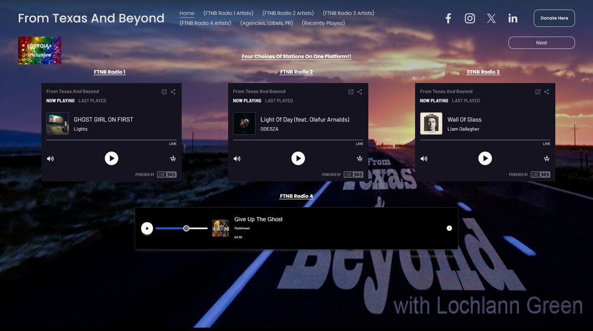Image resolution: width=593 pixels, height=331 pixels.
Task: Open the FTNB Radio 2 heading link
Action: [296, 72]
